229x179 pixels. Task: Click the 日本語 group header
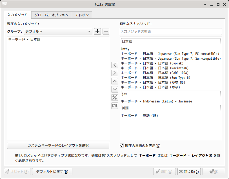coord(171,41)
